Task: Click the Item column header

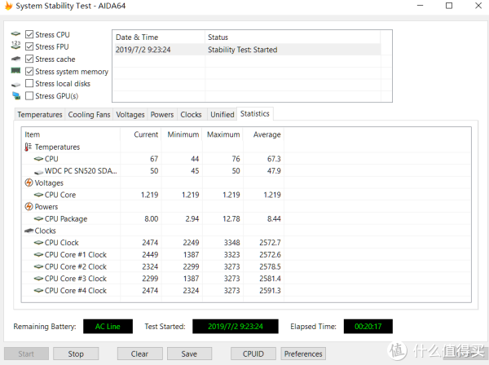Action: point(71,134)
